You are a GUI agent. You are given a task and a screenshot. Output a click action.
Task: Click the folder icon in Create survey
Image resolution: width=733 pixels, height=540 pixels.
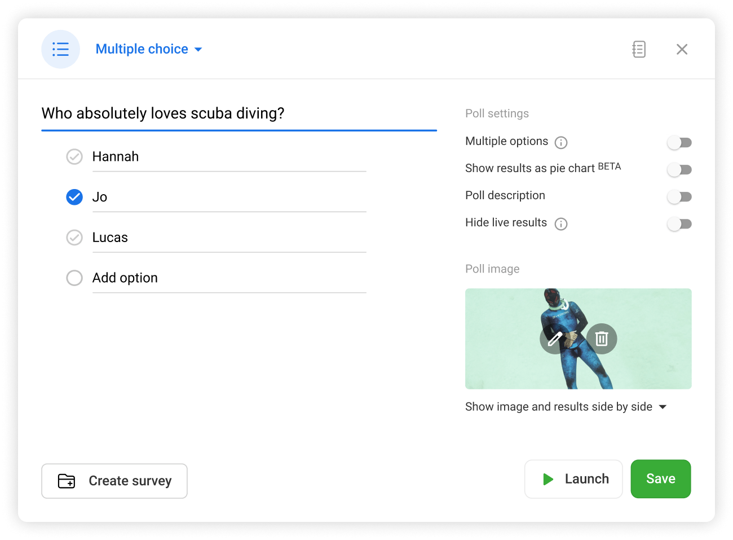[x=67, y=481]
